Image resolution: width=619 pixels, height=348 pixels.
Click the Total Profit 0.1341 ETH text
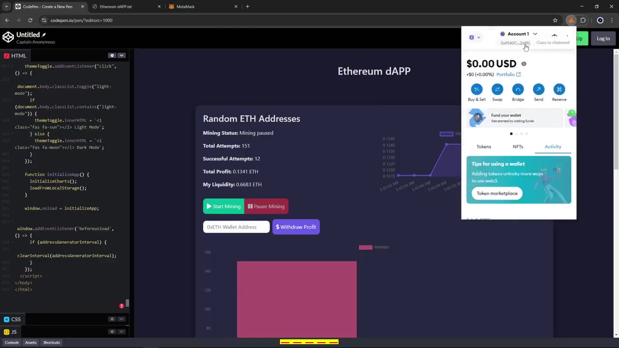click(x=231, y=172)
